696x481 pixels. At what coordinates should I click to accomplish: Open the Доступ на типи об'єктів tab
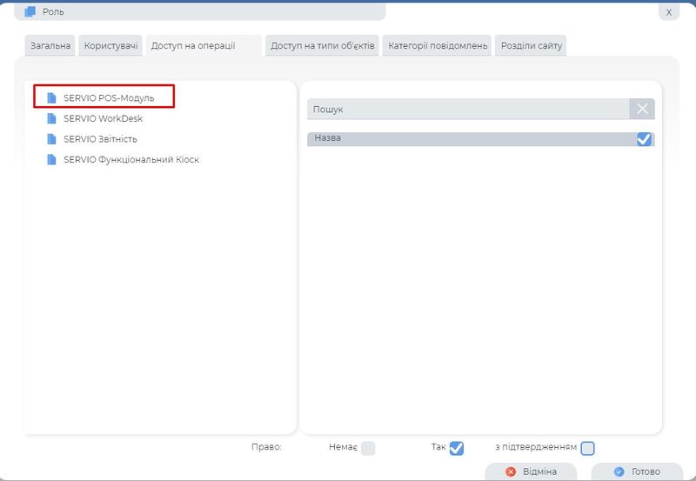(323, 45)
